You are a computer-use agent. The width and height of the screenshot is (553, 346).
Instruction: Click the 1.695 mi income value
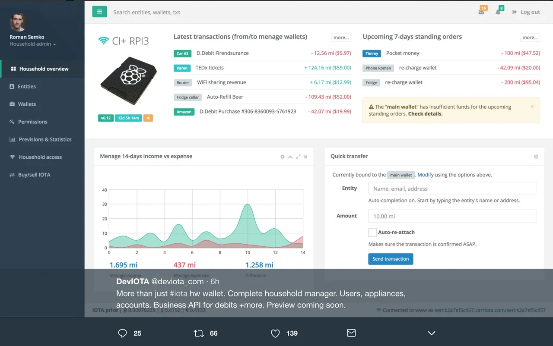click(124, 265)
